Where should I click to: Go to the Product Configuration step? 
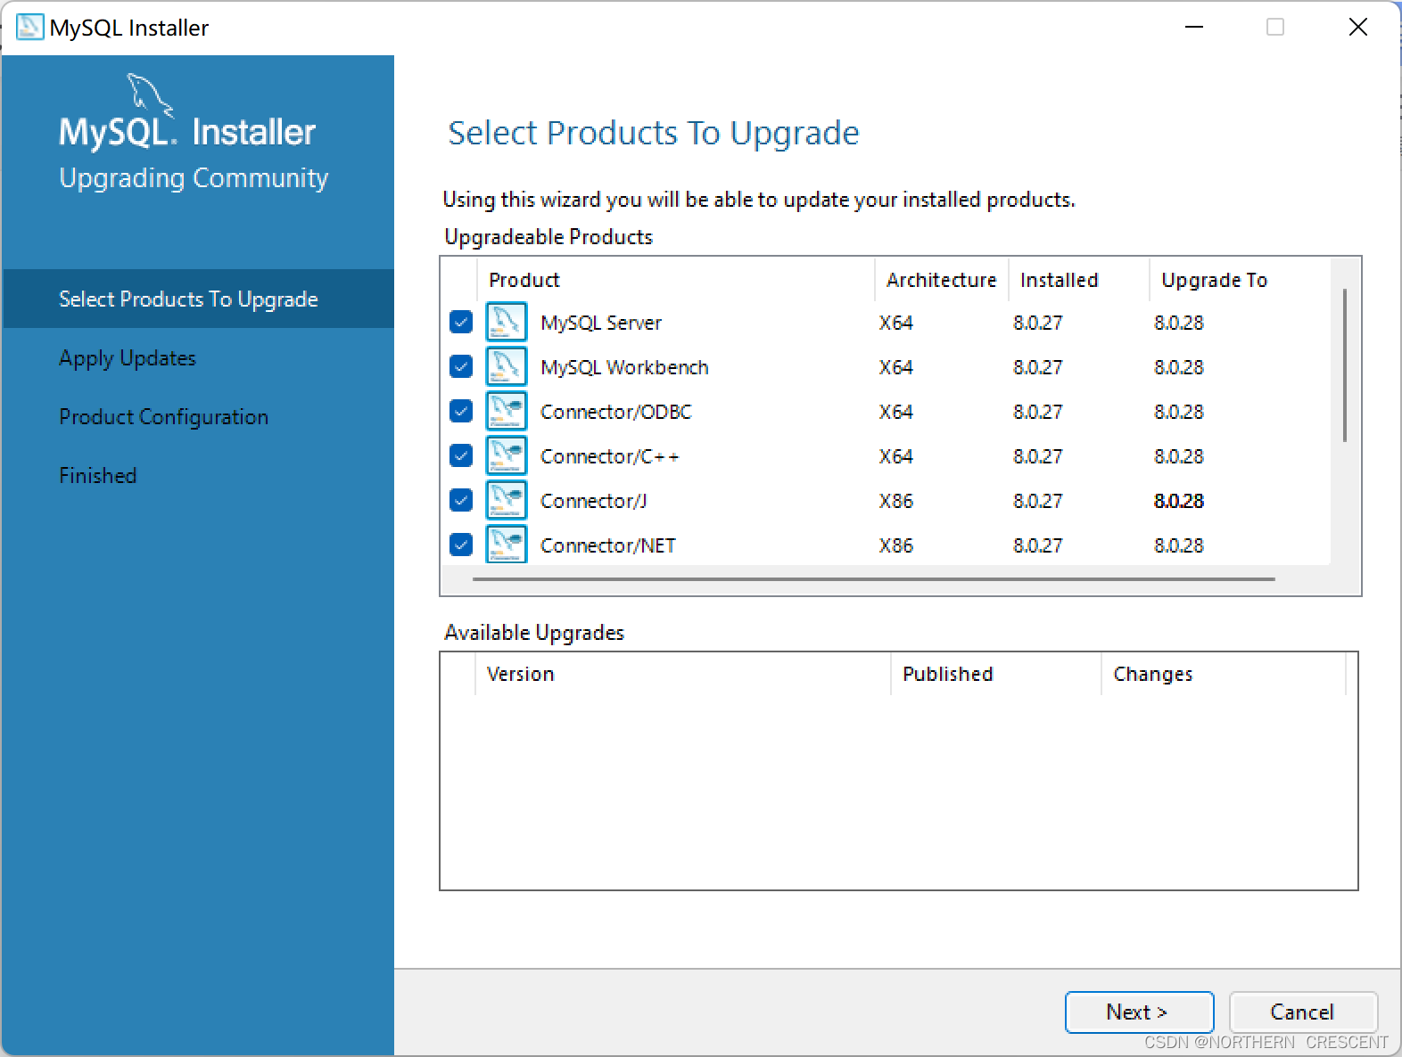coord(163,416)
